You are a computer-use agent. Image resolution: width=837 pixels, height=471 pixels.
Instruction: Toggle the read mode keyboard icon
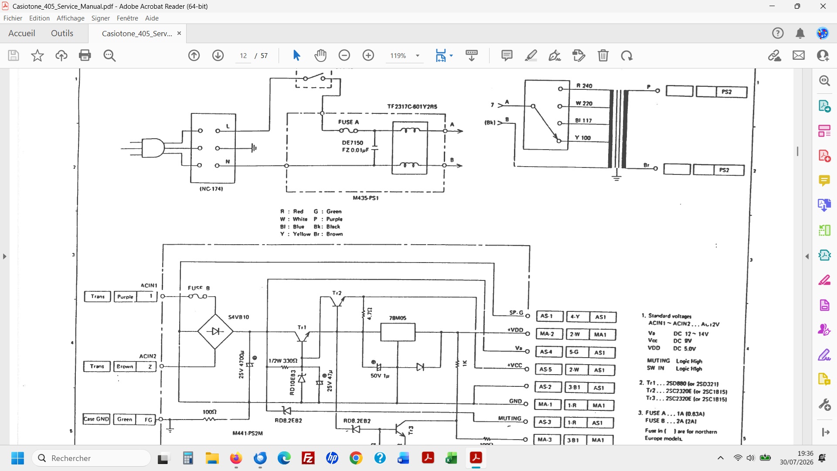(x=472, y=55)
